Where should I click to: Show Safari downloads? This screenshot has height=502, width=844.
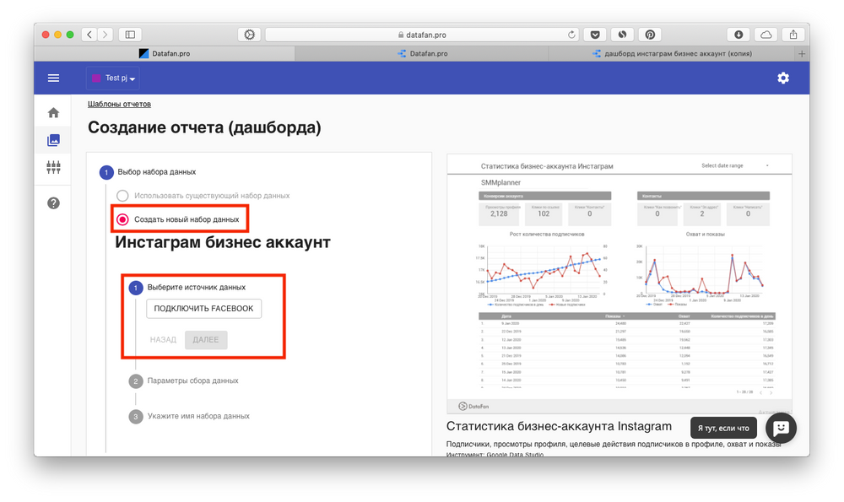point(738,35)
